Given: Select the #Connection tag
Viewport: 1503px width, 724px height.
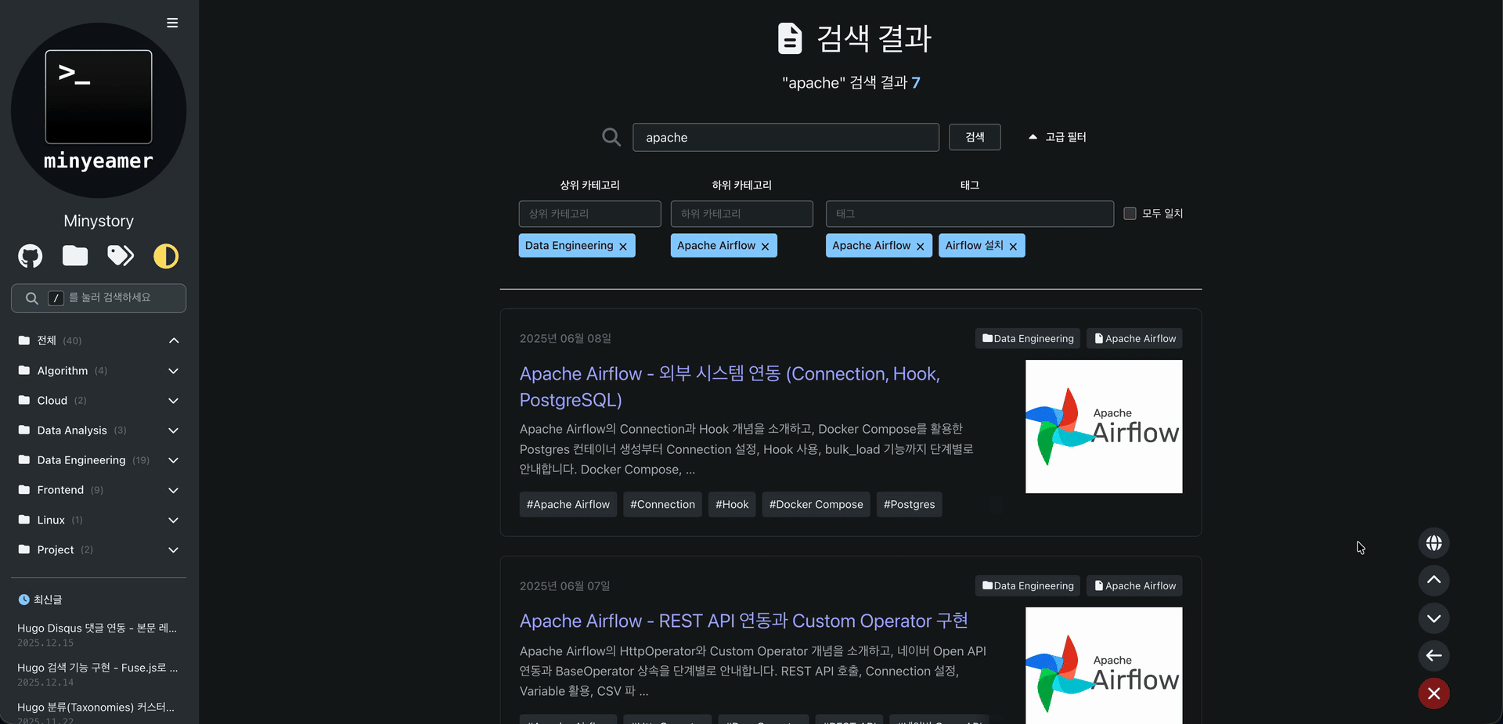Looking at the screenshot, I should 662,505.
